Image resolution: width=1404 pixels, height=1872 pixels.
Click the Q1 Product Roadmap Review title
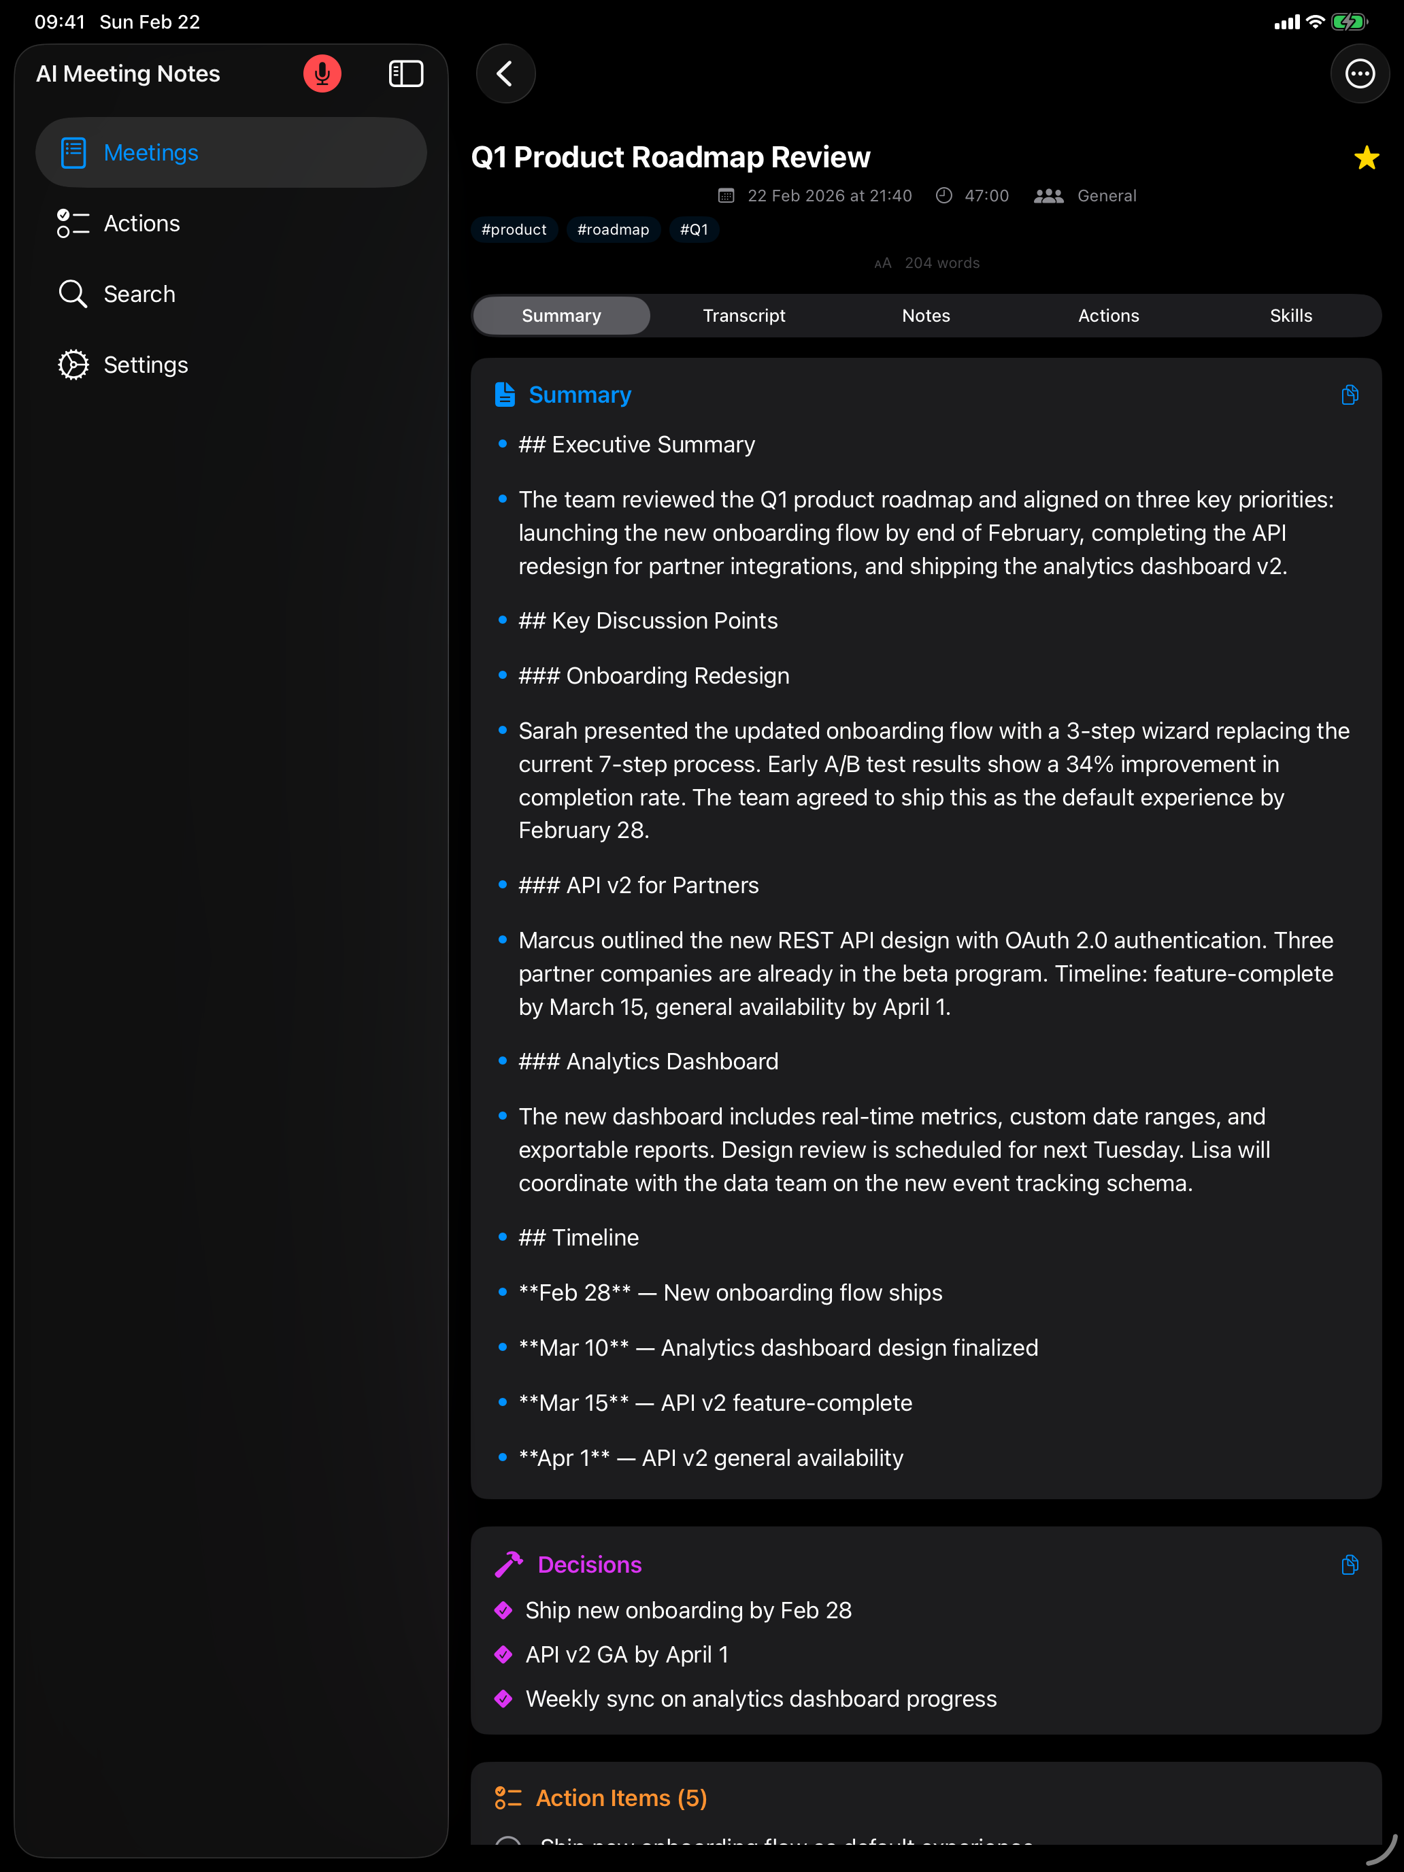click(670, 157)
